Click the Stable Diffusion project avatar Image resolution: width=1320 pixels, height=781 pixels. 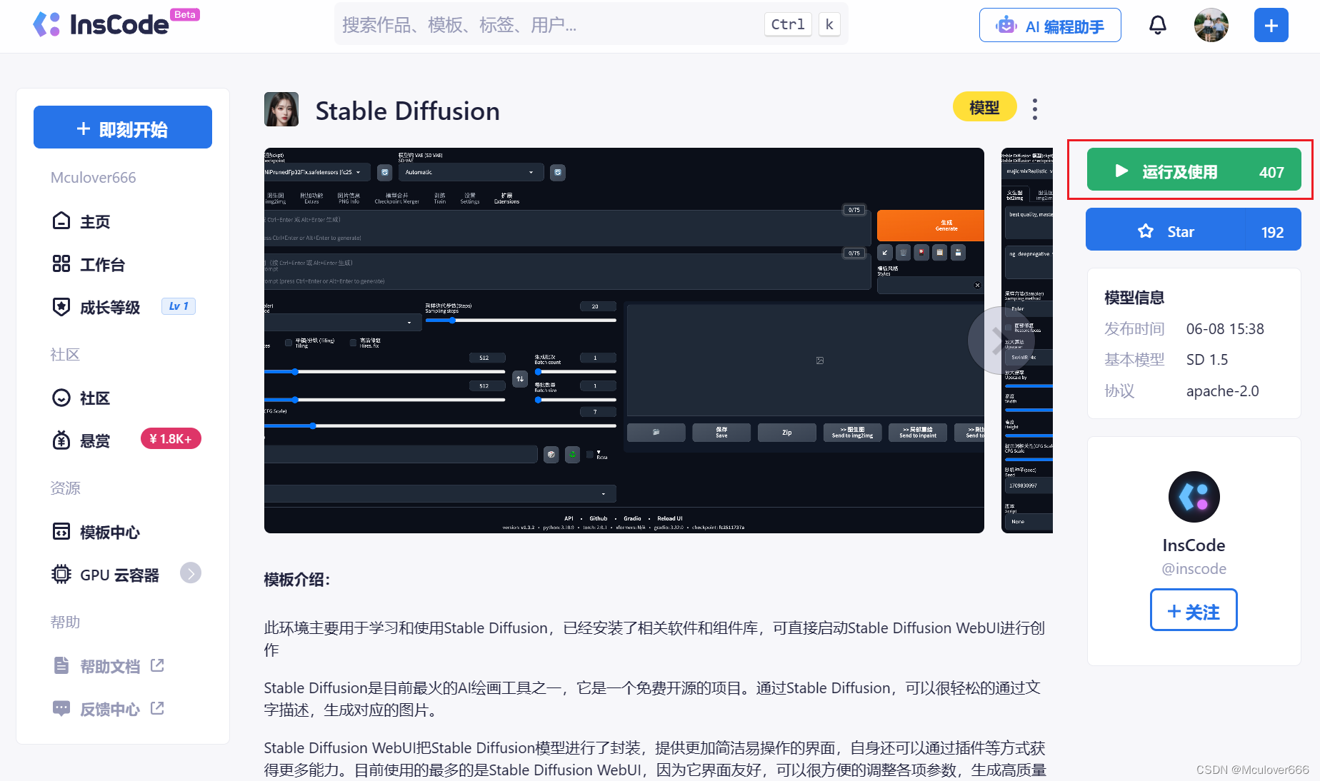click(281, 109)
